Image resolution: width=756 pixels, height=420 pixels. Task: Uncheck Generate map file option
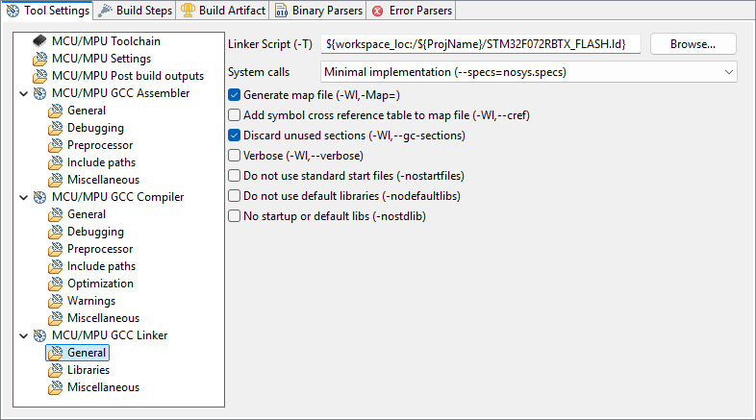(234, 94)
